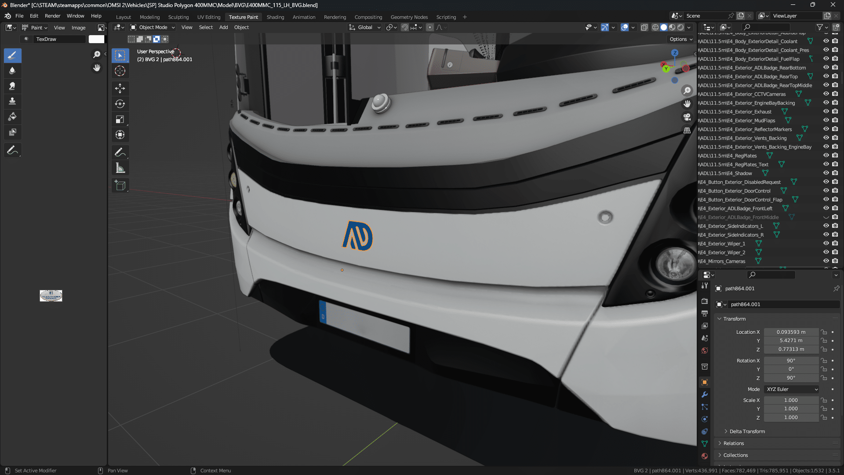
Task: Click the white brush color swatch
Action: coord(96,39)
